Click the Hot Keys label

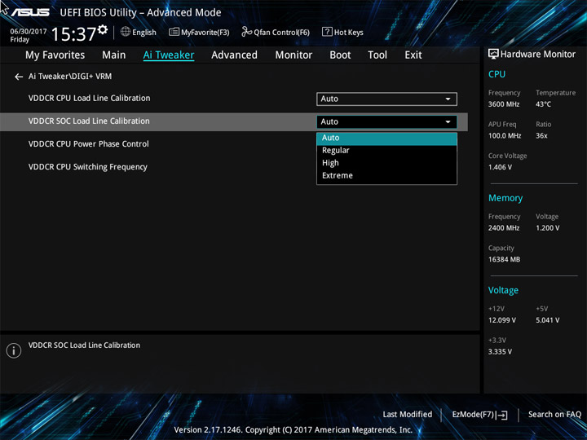pos(349,33)
